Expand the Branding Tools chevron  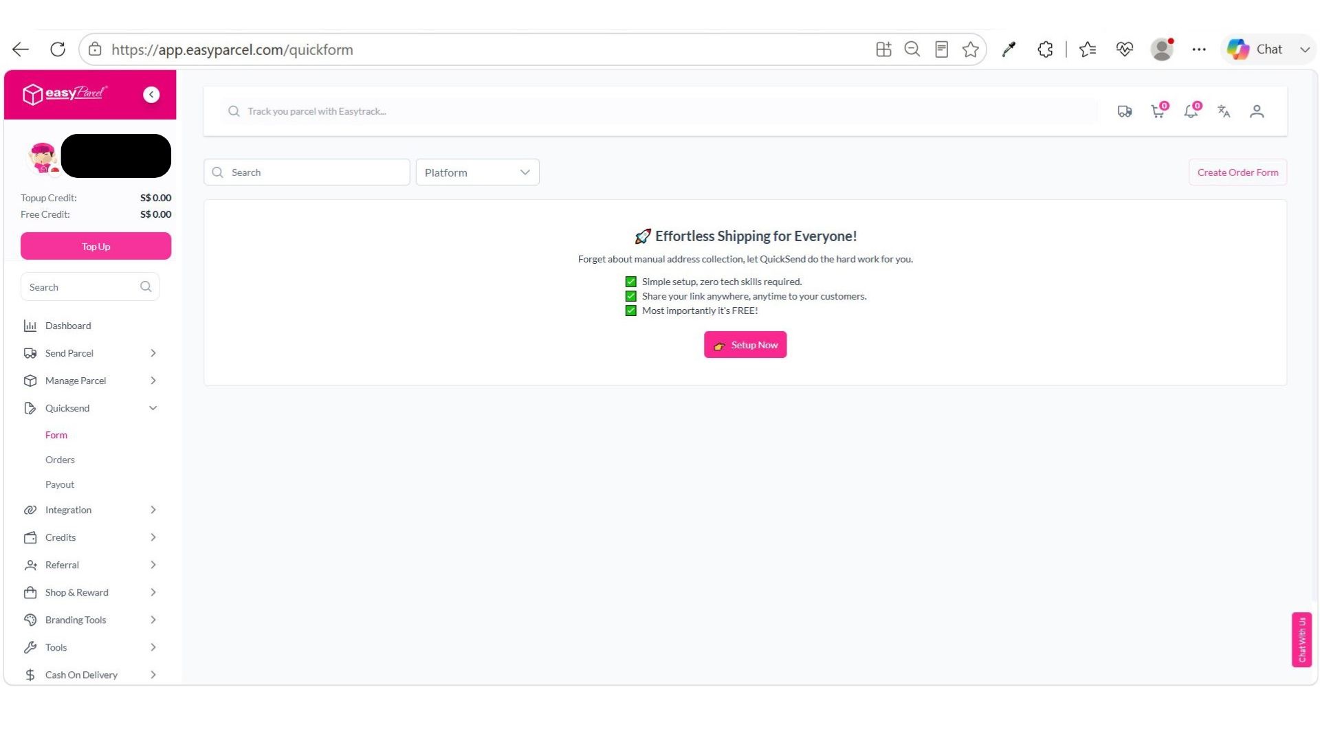pos(153,620)
